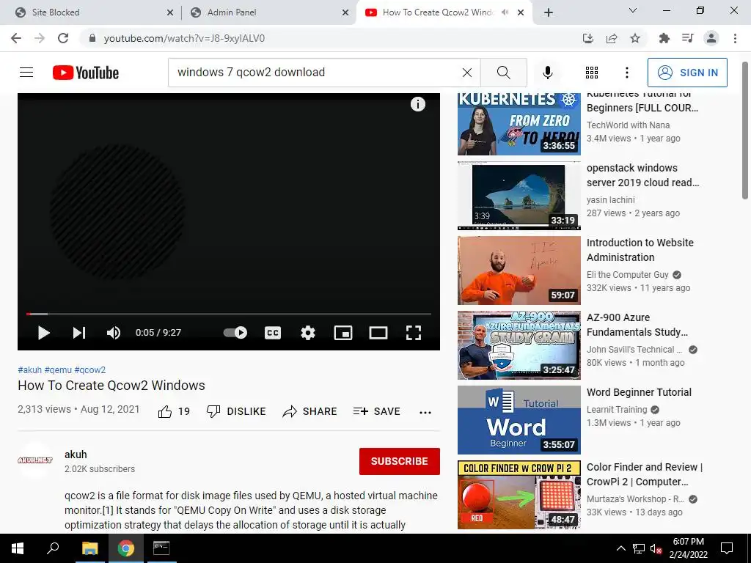Show hidden system tray icons
The image size is (751, 563).
pos(620,548)
